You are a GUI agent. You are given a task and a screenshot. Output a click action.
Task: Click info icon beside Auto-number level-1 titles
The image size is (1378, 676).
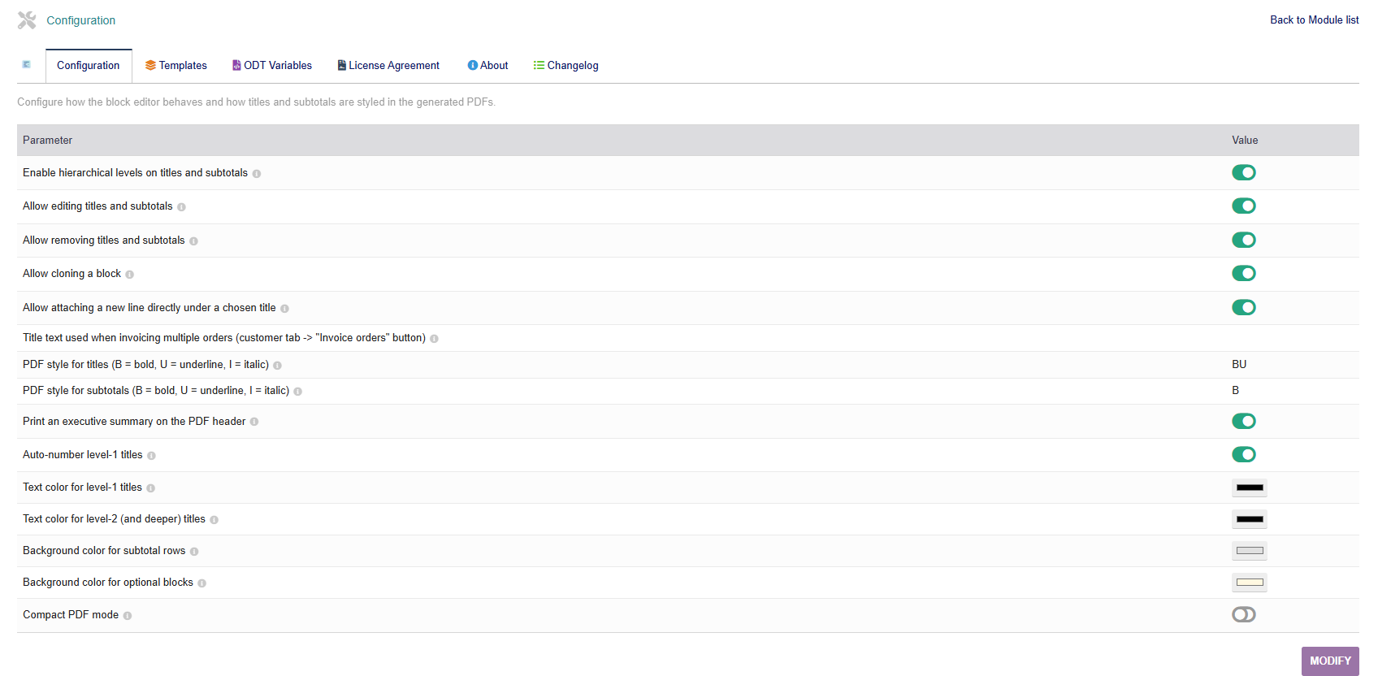(x=151, y=456)
